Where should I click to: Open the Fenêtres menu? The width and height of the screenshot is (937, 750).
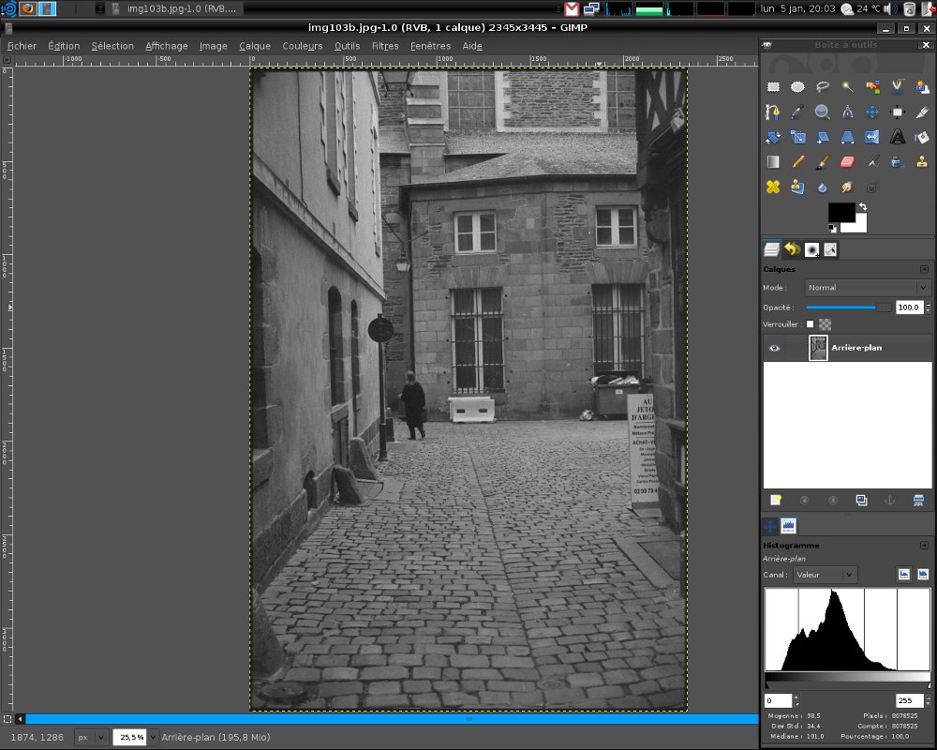430,46
